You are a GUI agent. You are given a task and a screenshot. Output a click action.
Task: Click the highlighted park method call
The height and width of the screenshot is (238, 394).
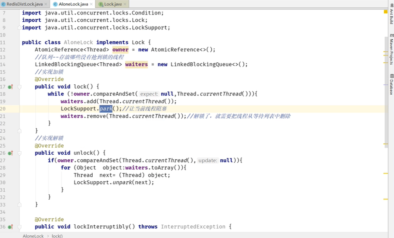click(x=106, y=108)
